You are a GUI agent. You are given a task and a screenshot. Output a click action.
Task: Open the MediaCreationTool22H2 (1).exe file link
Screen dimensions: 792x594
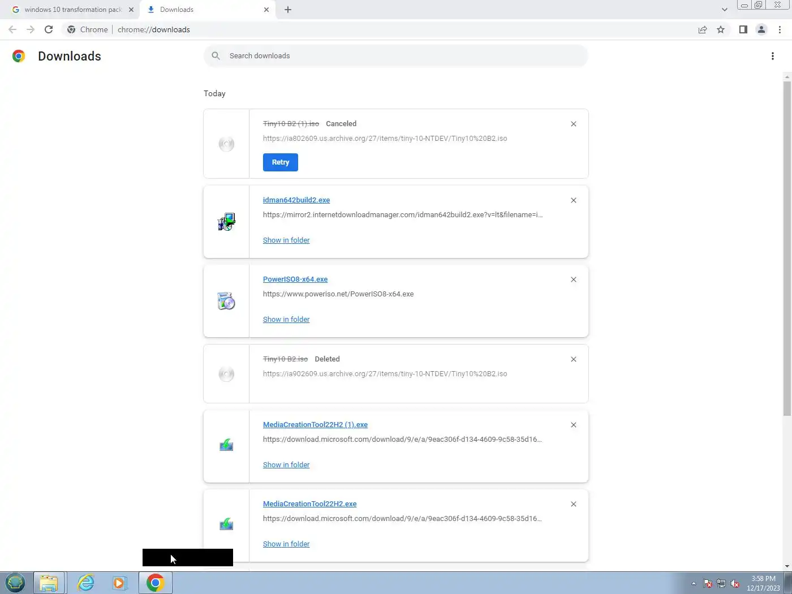[x=315, y=425]
